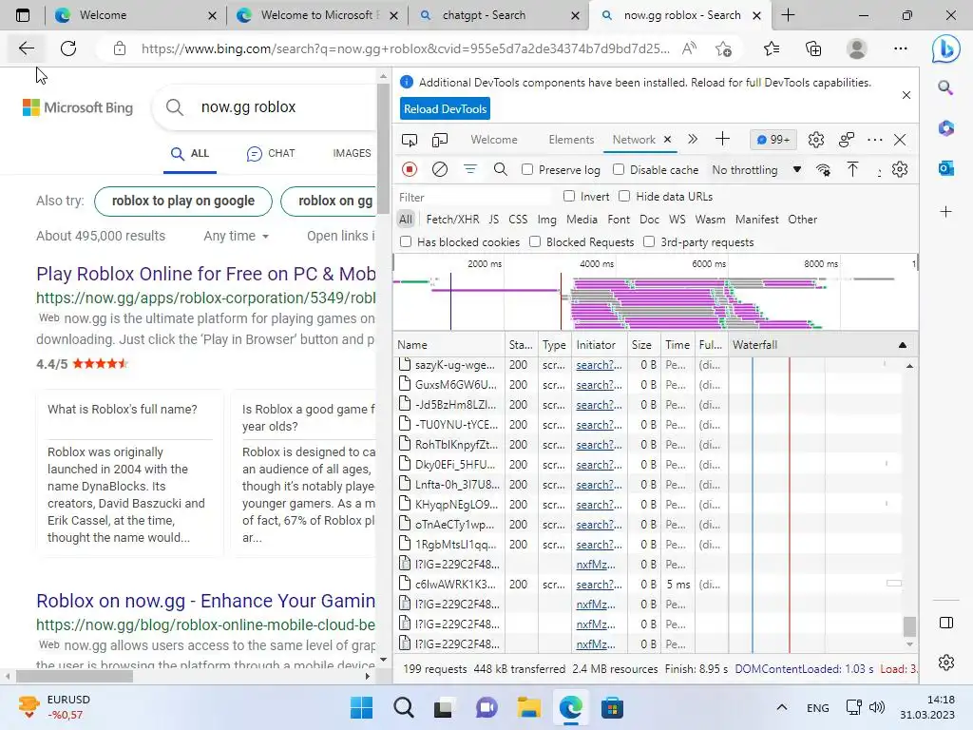Enable the Preserve log checkbox

pos(527,169)
